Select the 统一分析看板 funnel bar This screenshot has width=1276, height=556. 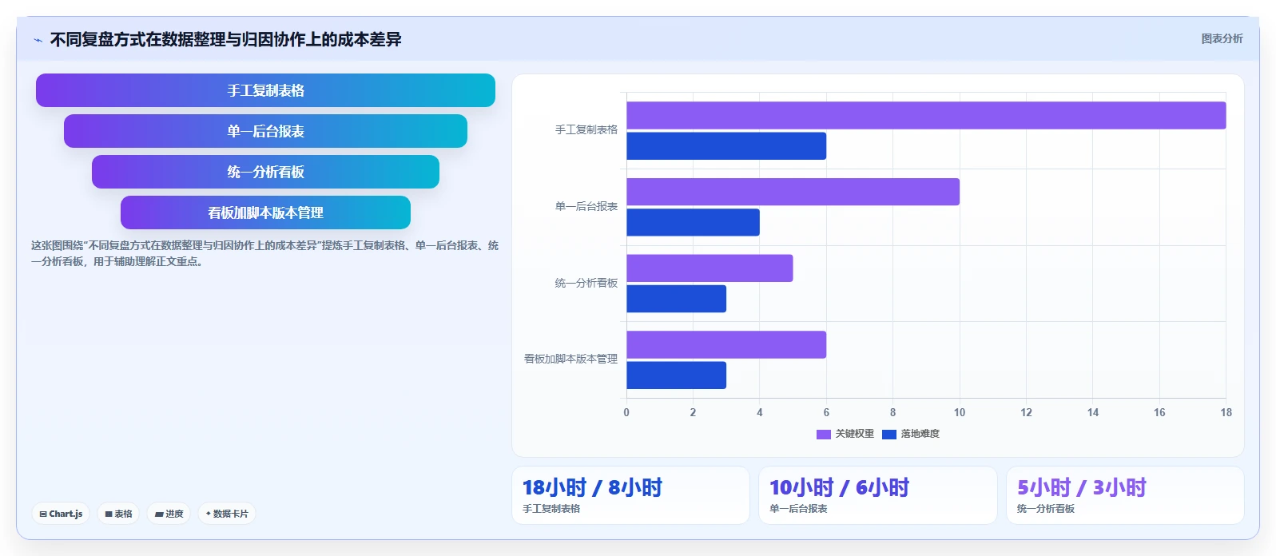(x=265, y=172)
